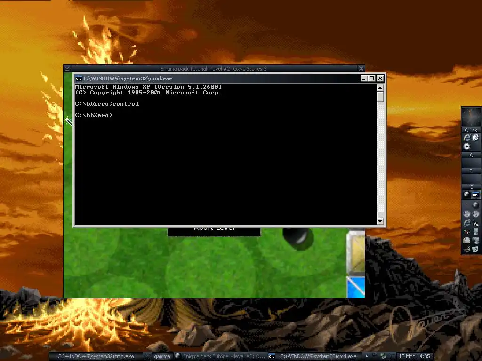The image size is (482, 361).
Task: Click the empty C:\bbZero> prompt line
Action: 94,115
